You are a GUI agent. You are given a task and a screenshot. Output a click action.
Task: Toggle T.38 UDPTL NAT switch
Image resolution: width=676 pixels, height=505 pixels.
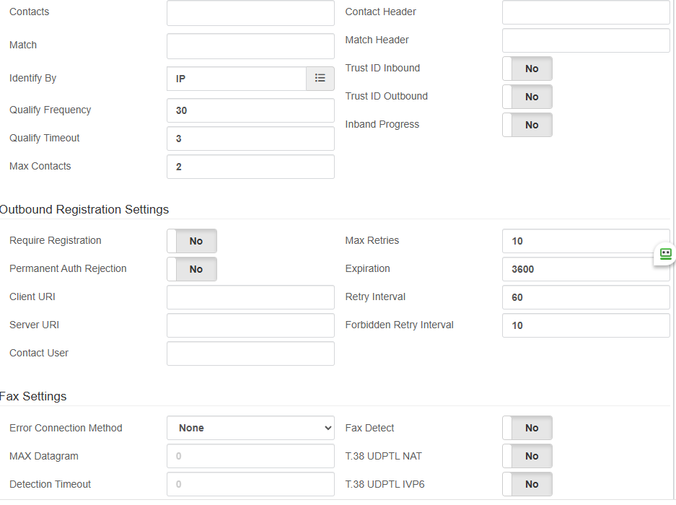tap(527, 456)
